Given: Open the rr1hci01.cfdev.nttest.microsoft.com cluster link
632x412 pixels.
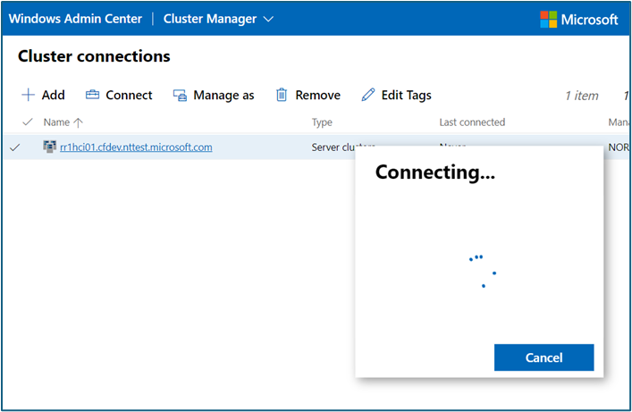Looking at the screenshot, I should 136,147.
